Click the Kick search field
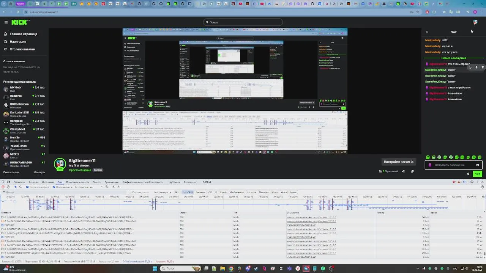Image resolution: width=486 pixels, height=273 pixels. click(x=243, y=22)
